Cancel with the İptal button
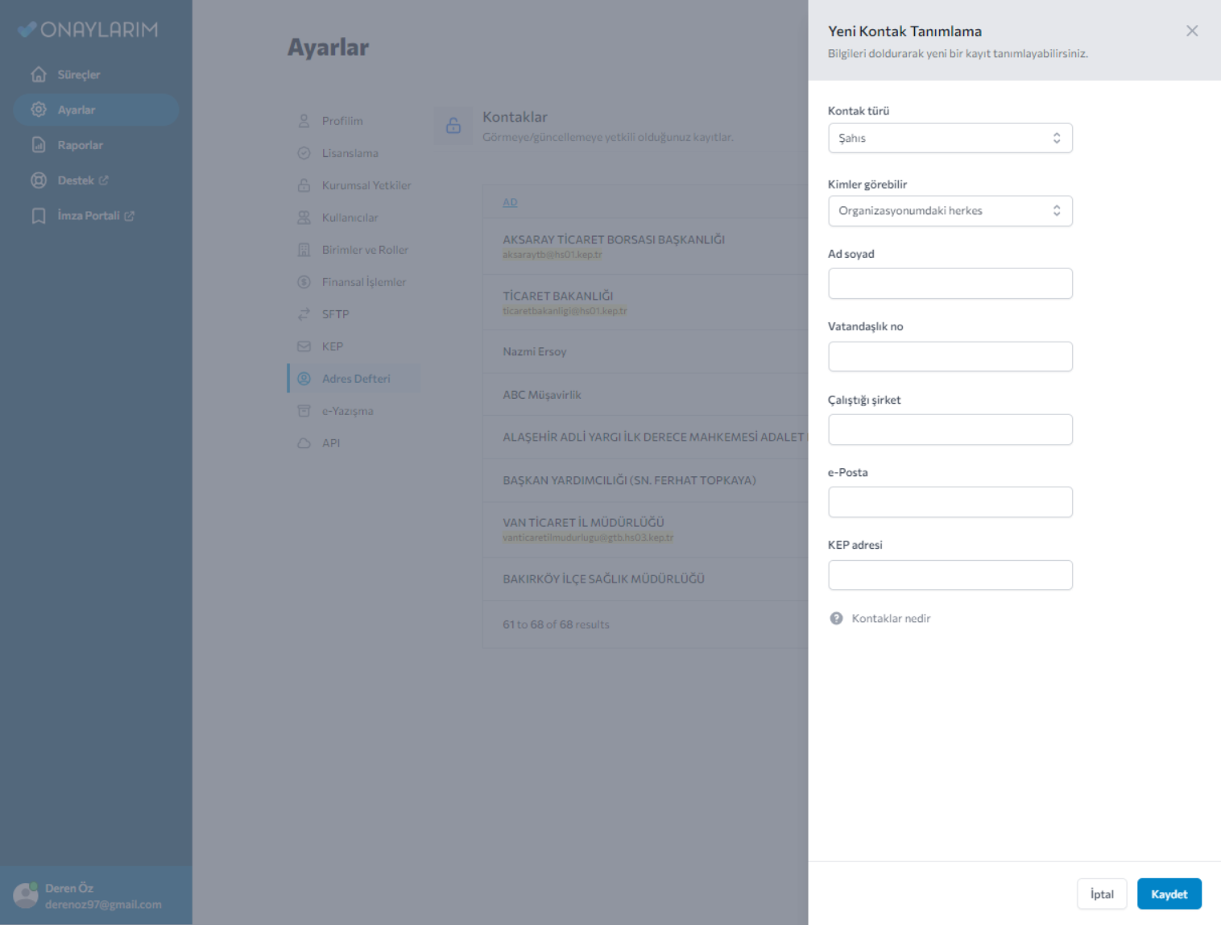 (1101, 894)
